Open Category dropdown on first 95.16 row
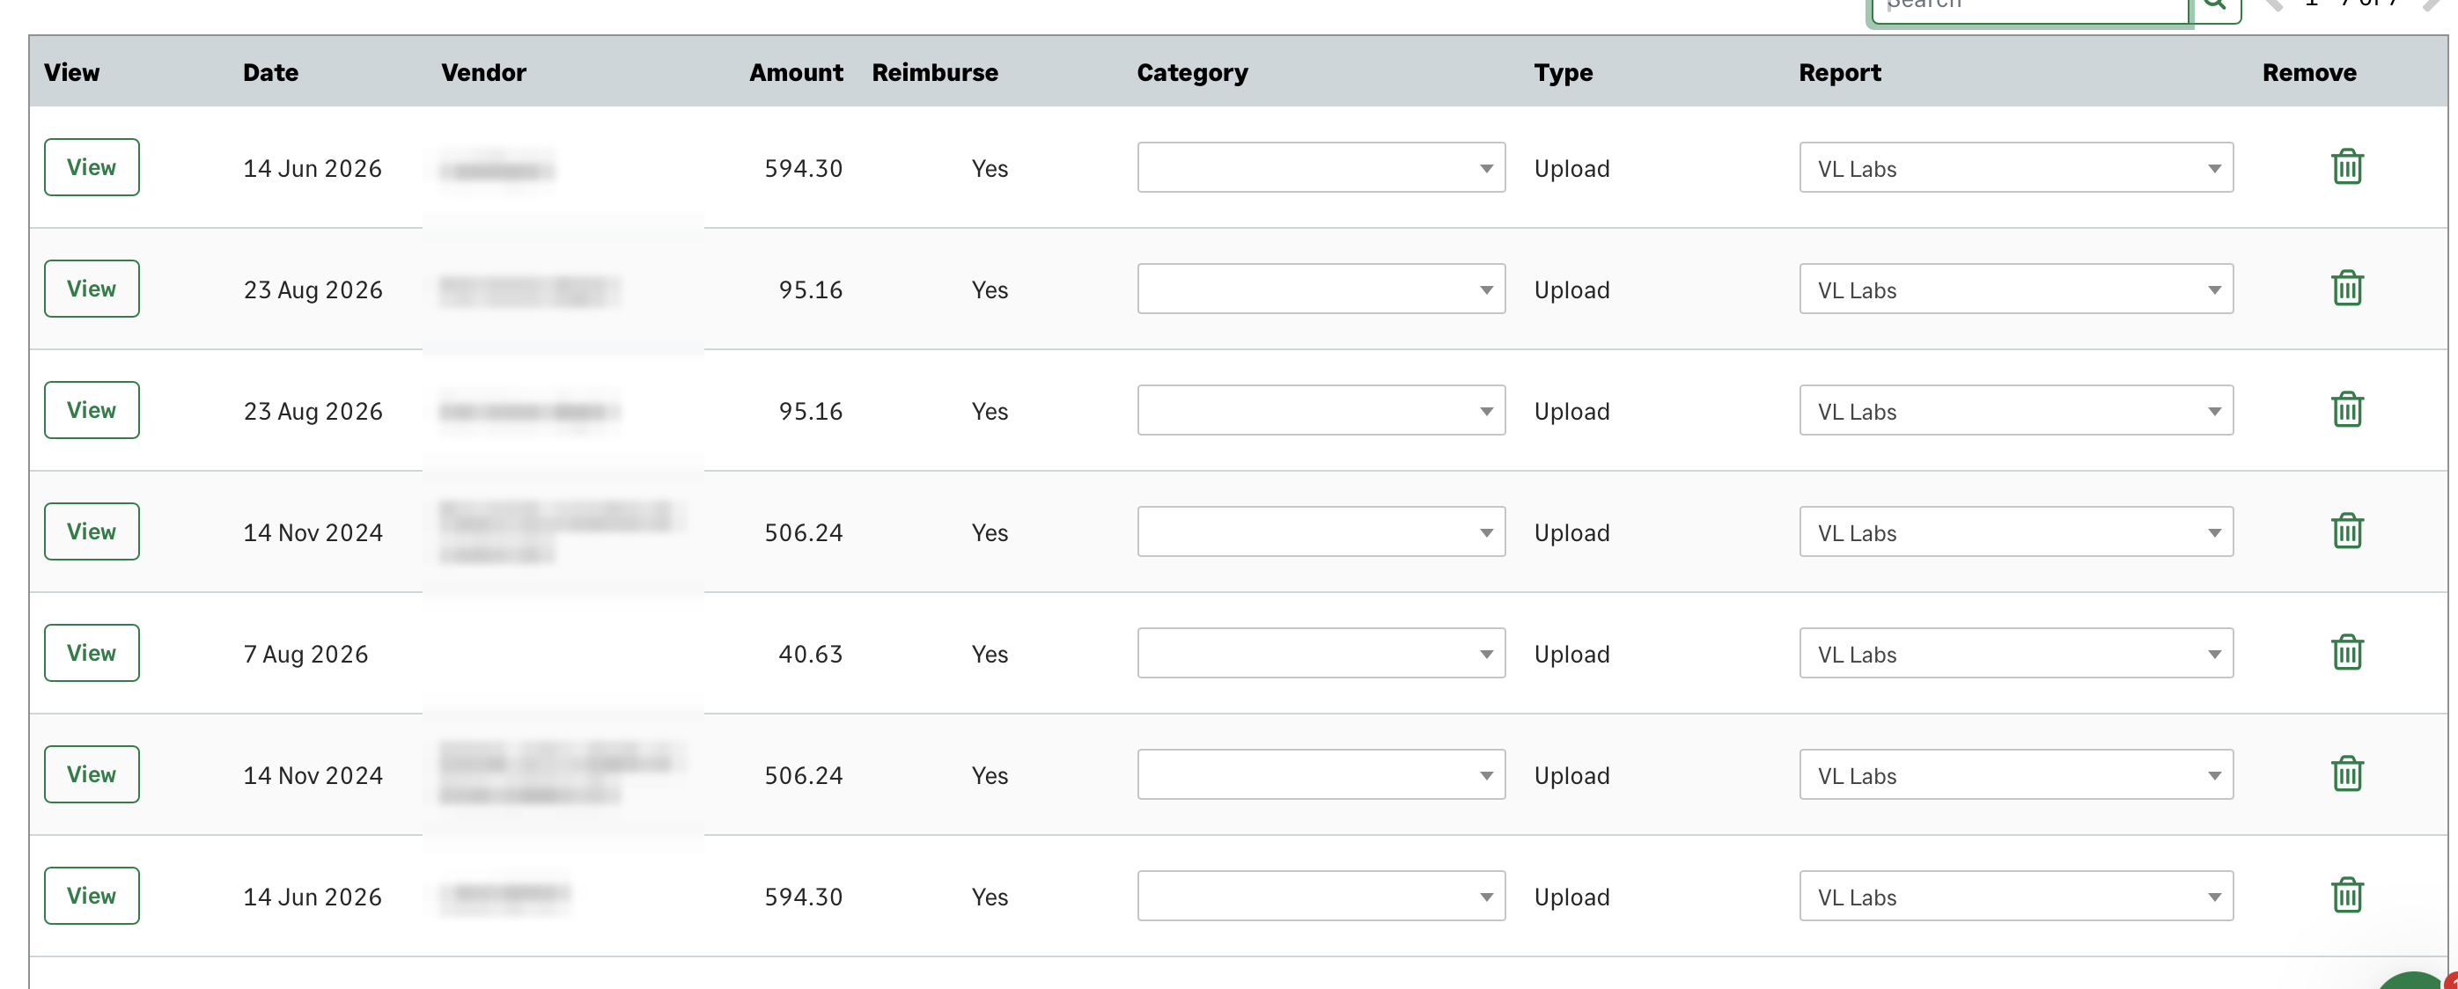The image size is (2458, 989). (x=1321, y=289)
